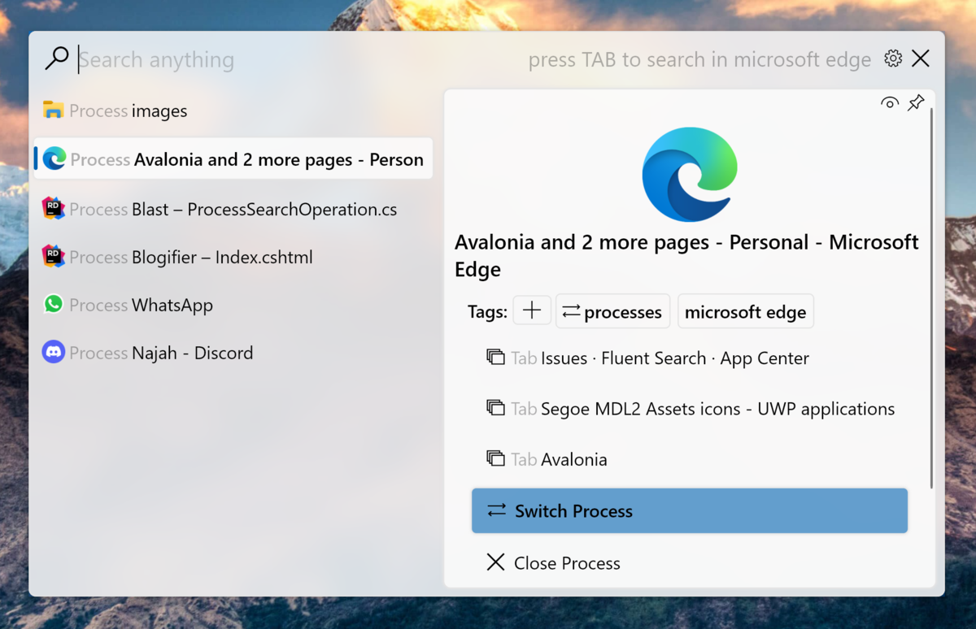The width and height of the screenshot is (976, 629).
Task: Open tab Issues · Fluent Search · App Center
Action: pyautogui.click(x=690, y=358)
